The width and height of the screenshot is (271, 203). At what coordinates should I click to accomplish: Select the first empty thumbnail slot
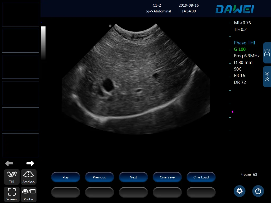coord(21,15)
